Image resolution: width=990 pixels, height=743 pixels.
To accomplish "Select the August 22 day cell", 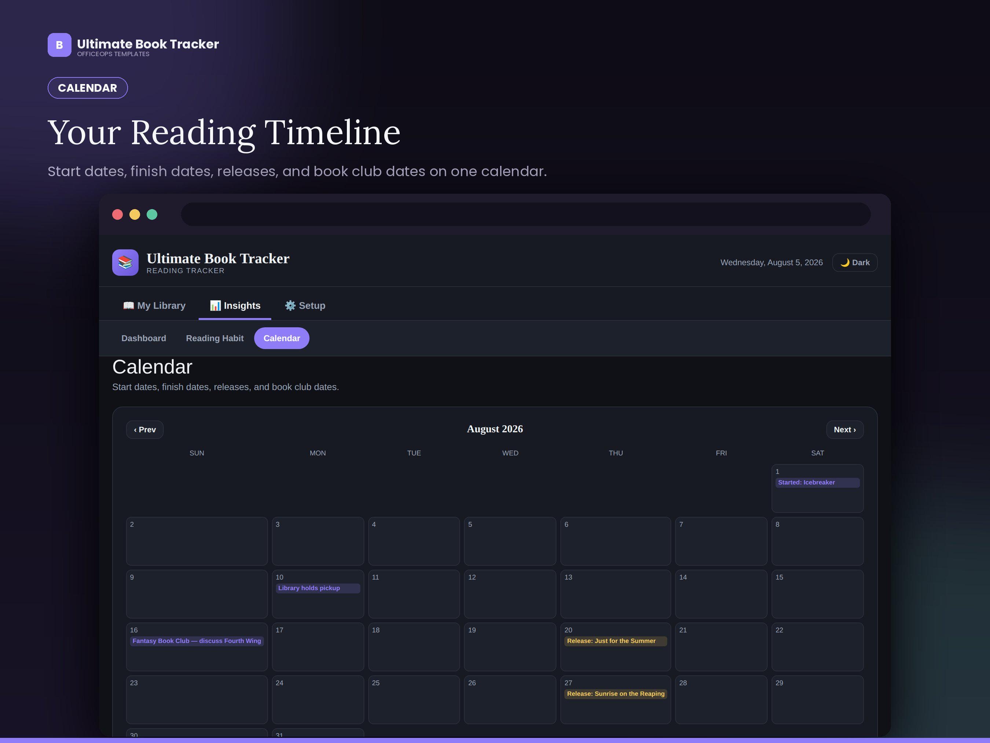I will (818, 647).
